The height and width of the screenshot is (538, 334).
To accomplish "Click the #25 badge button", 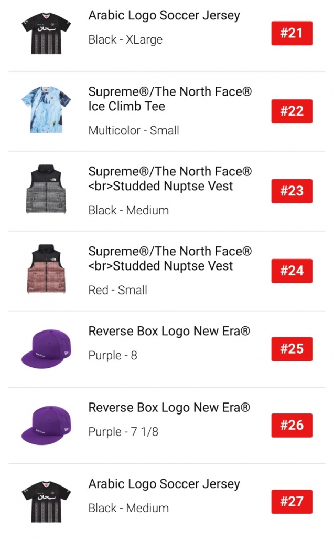I will click(292, 349).
